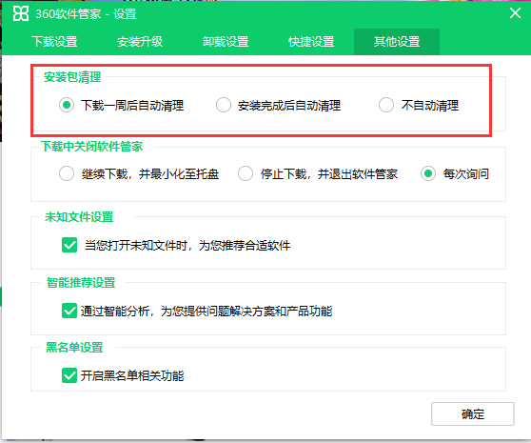
Task: Select the 快捷设置 tab
Action: [311, 42]
